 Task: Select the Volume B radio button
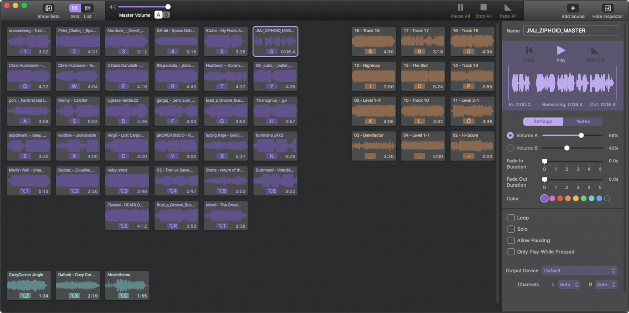coord(510,148)
